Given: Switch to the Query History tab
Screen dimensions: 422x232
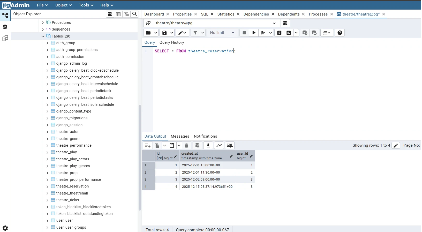Looking at the screenshot, I should coord(172,42).
